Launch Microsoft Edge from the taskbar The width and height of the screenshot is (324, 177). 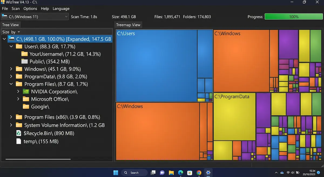(x=181, y=172)
